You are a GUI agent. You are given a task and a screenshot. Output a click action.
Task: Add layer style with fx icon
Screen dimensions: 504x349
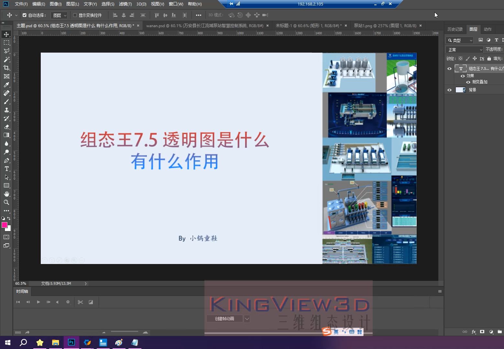[x=474, y=332]
